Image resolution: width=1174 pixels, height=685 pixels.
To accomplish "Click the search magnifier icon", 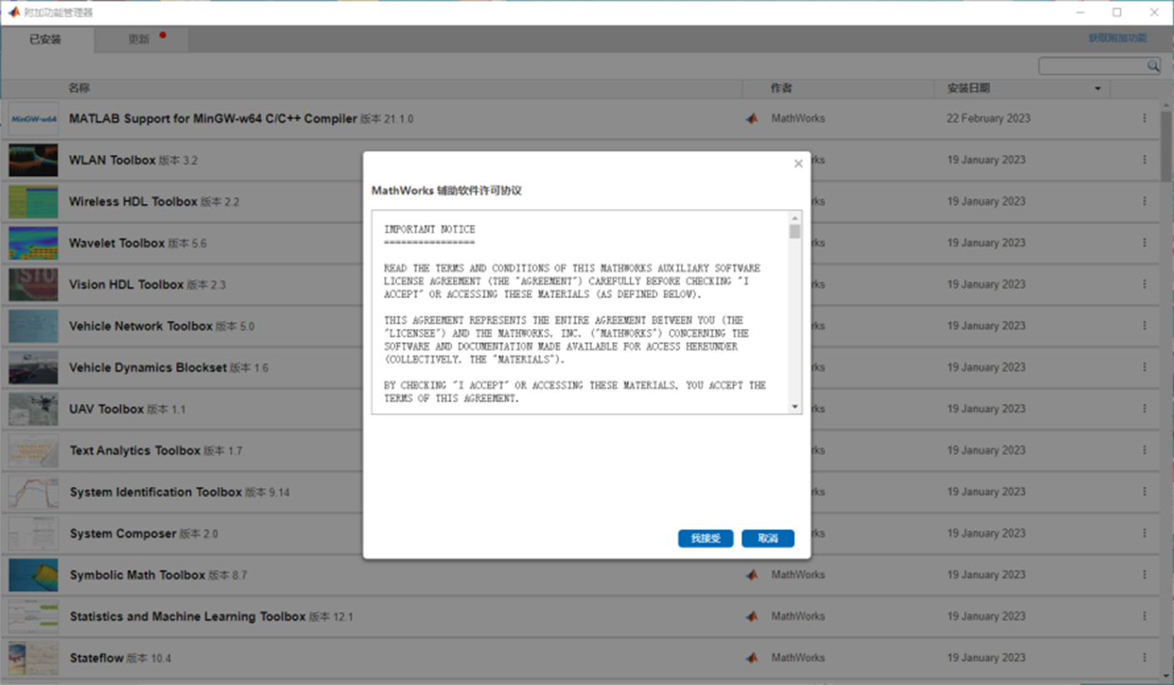I will tap(1153, 66).
